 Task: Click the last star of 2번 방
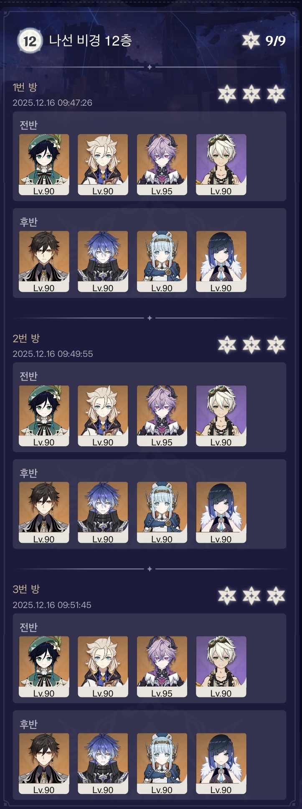coord(276,345)
